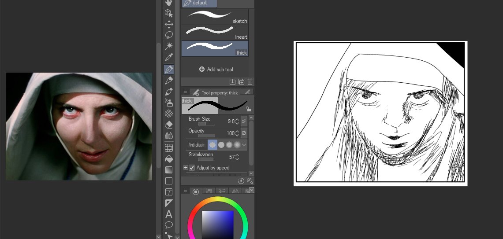
Task: Expand the Anti-aliasing dropdown arrow
Action: click(x=244, y=145)
